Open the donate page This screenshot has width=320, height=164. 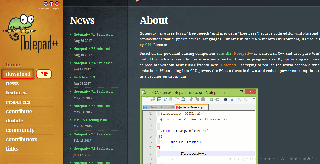(x=15, y=121)
